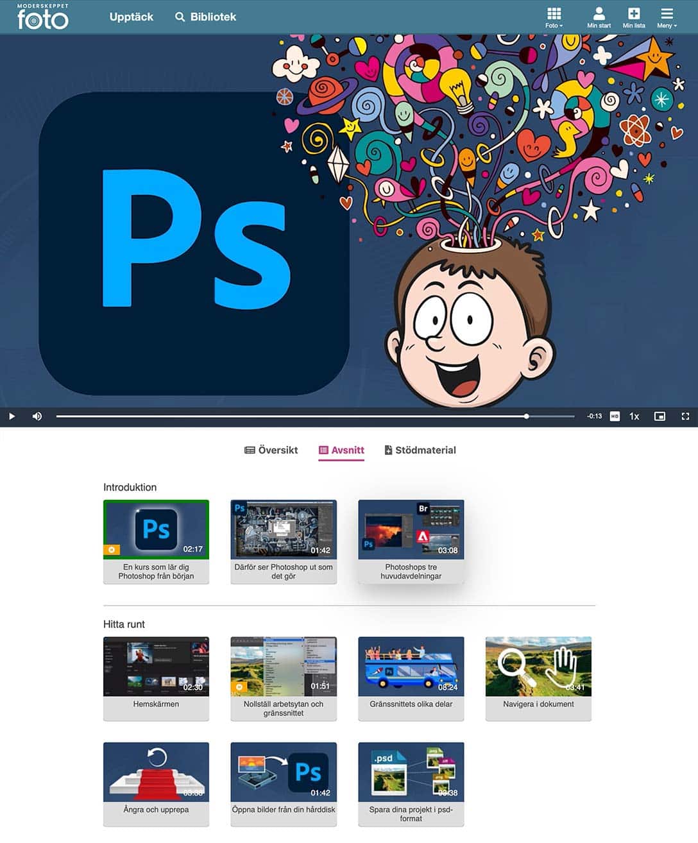Viewport: 698px width, 843px height.
Task: Open episode Gränssnittets olika delar
Action: [x=411, y=679]
